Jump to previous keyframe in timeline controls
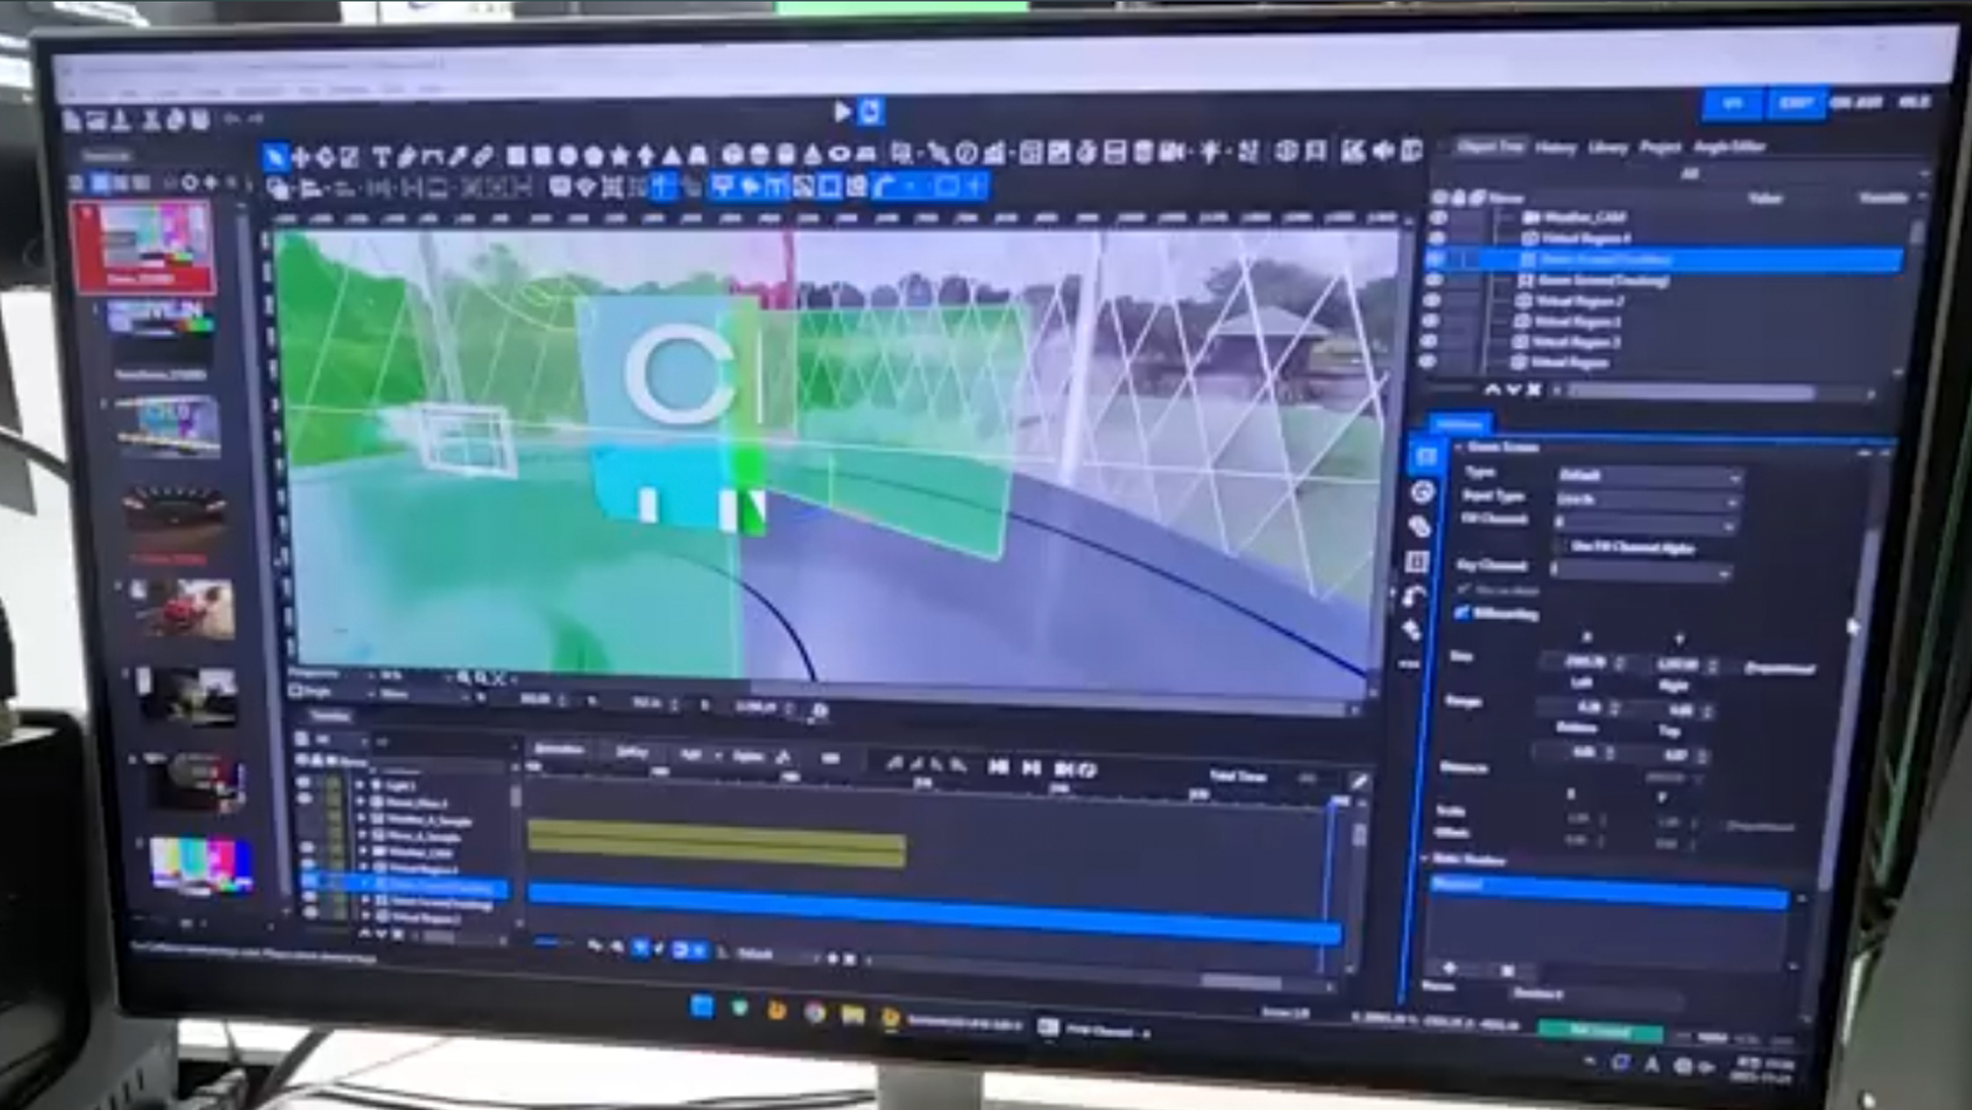 coord(998,766)
